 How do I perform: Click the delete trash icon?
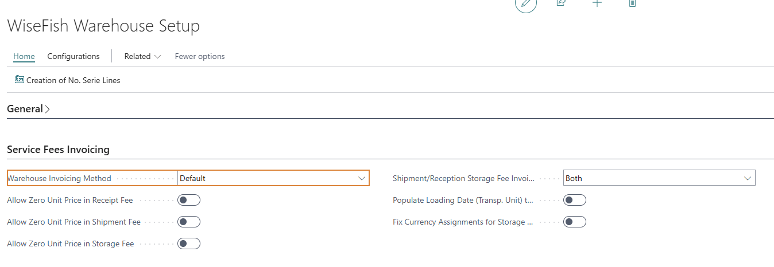click(x=632, y=3)
